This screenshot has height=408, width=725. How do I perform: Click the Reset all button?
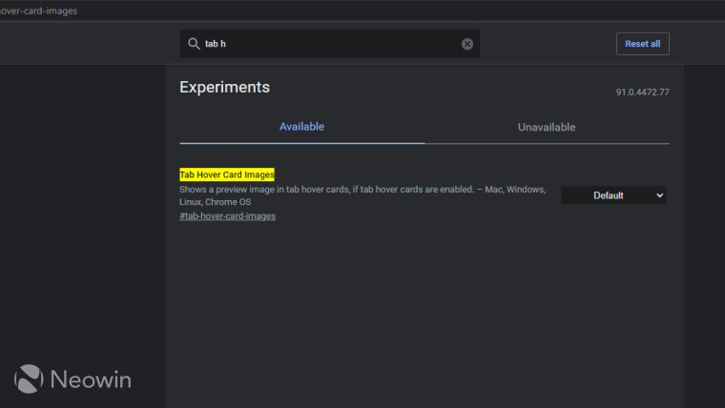[x=642, y=44]
